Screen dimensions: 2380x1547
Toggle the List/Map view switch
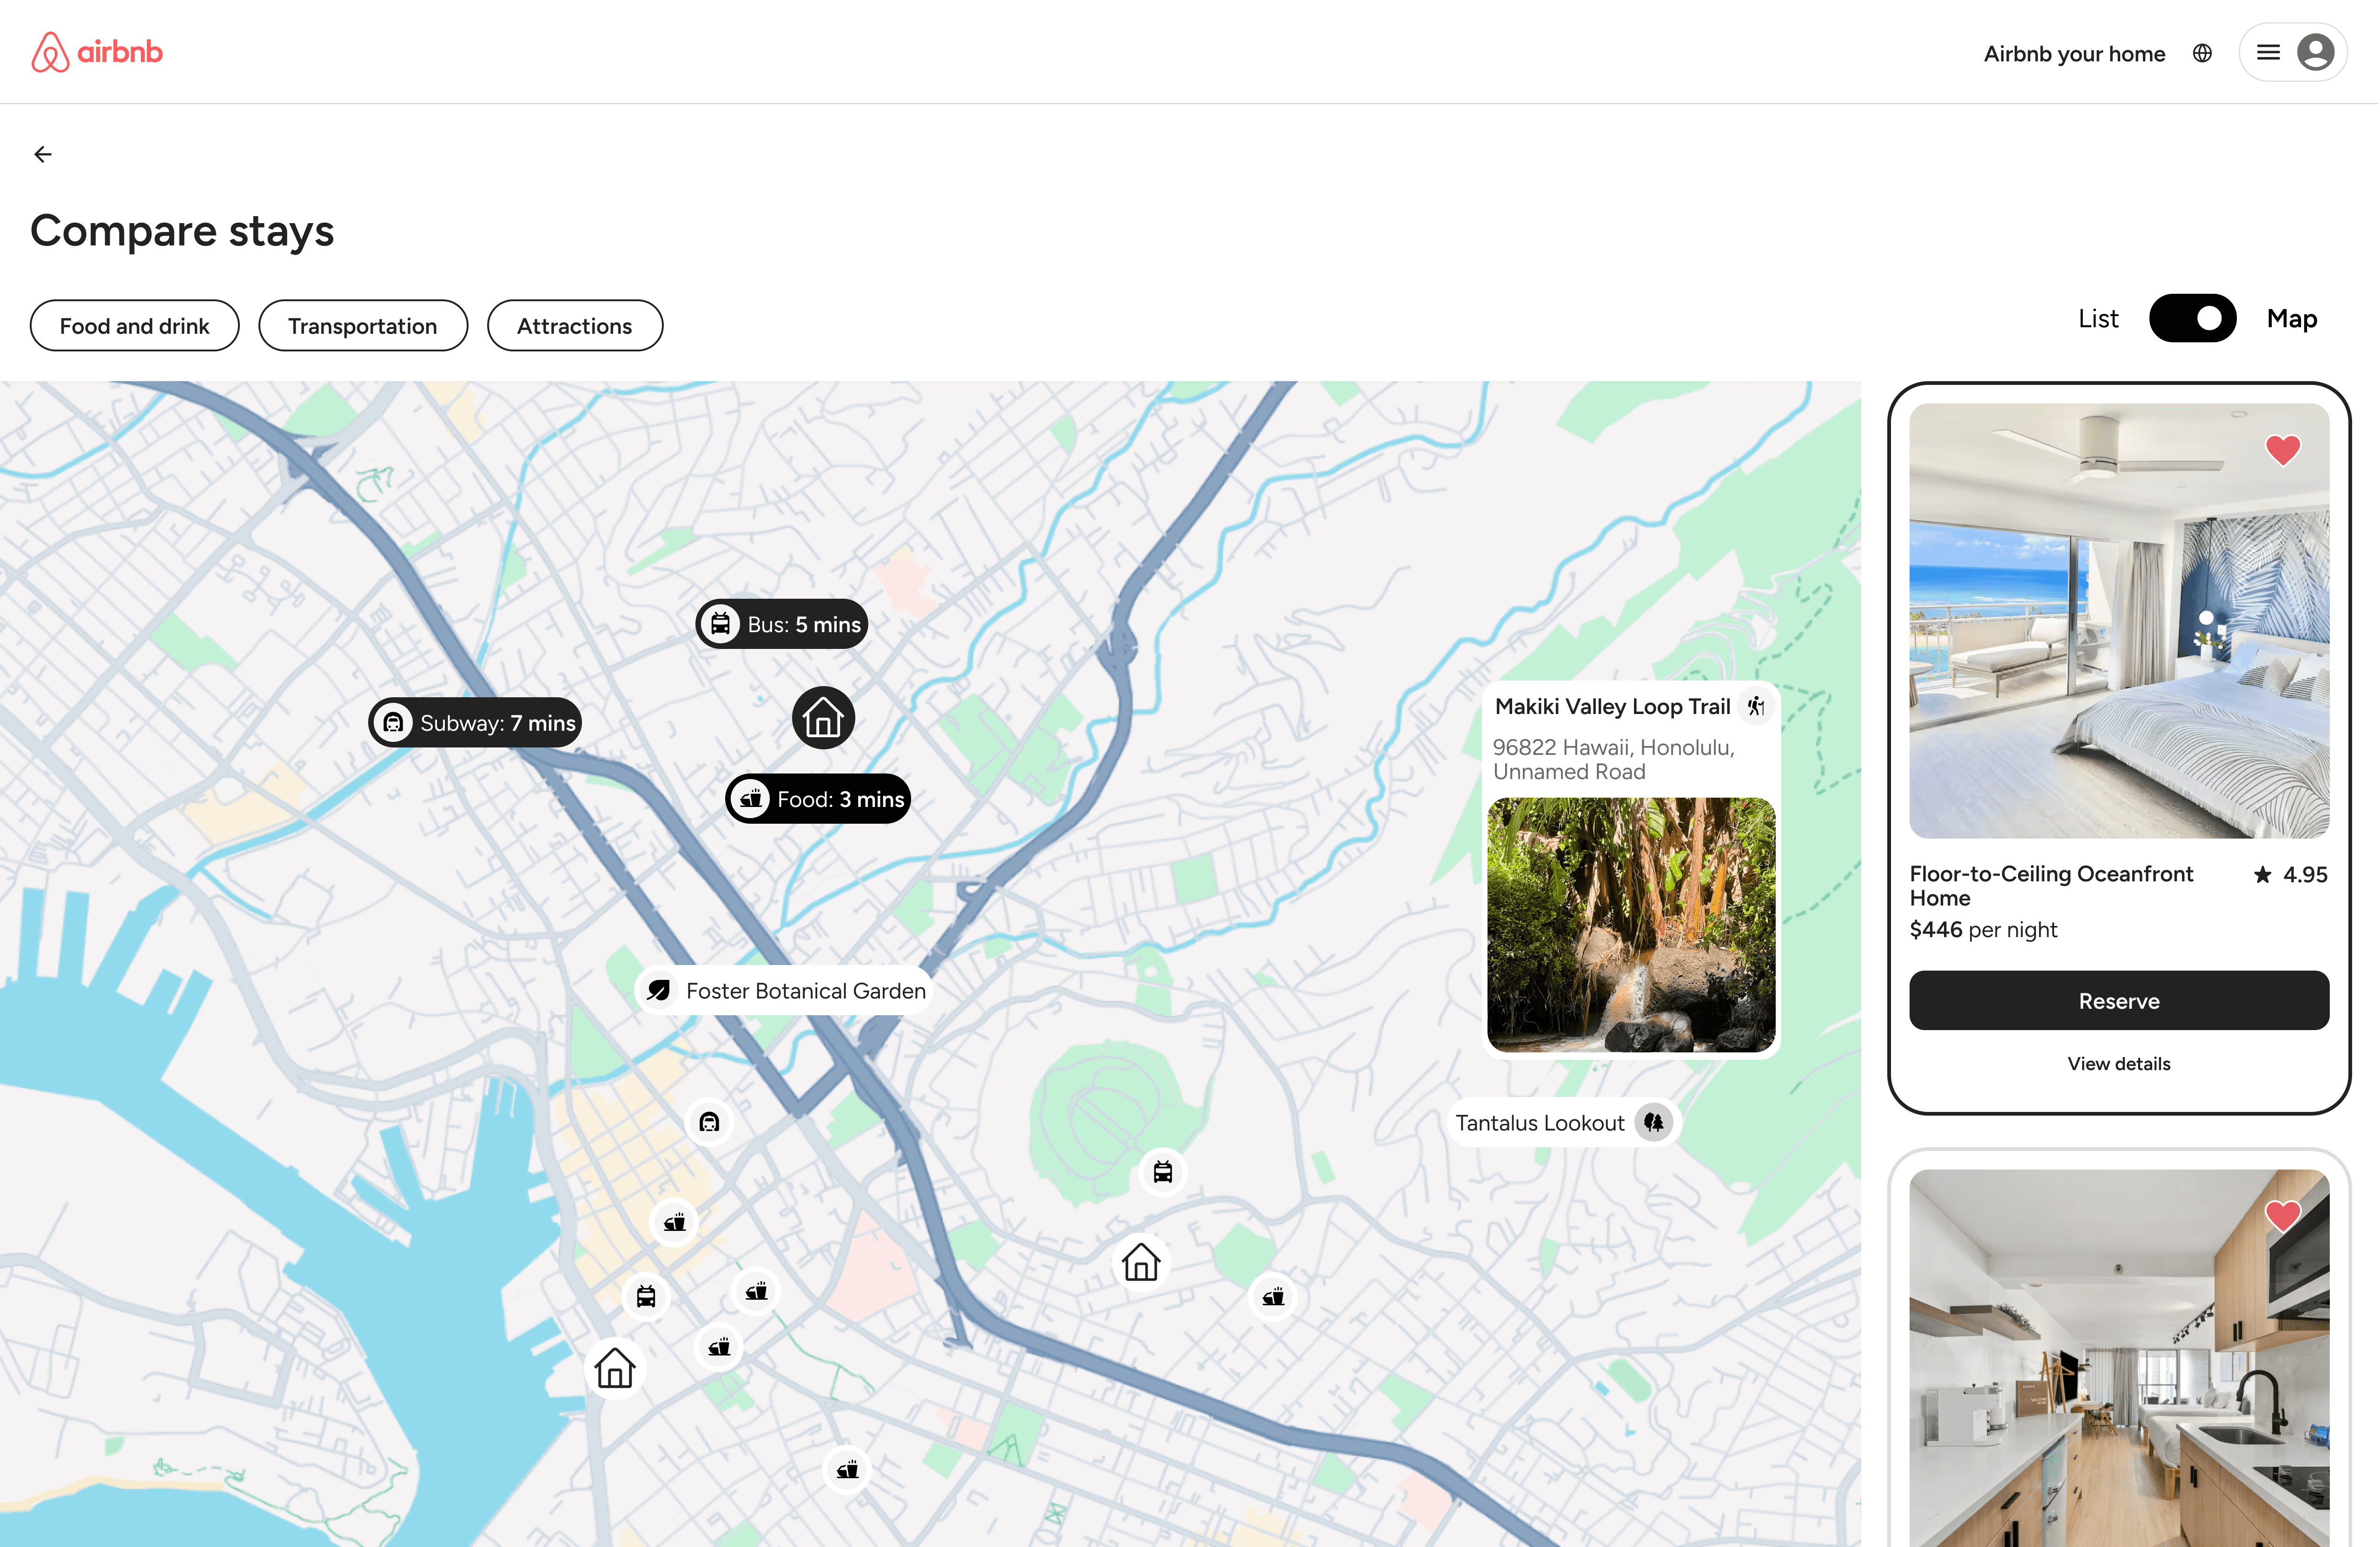click(x=2192, y=319)
